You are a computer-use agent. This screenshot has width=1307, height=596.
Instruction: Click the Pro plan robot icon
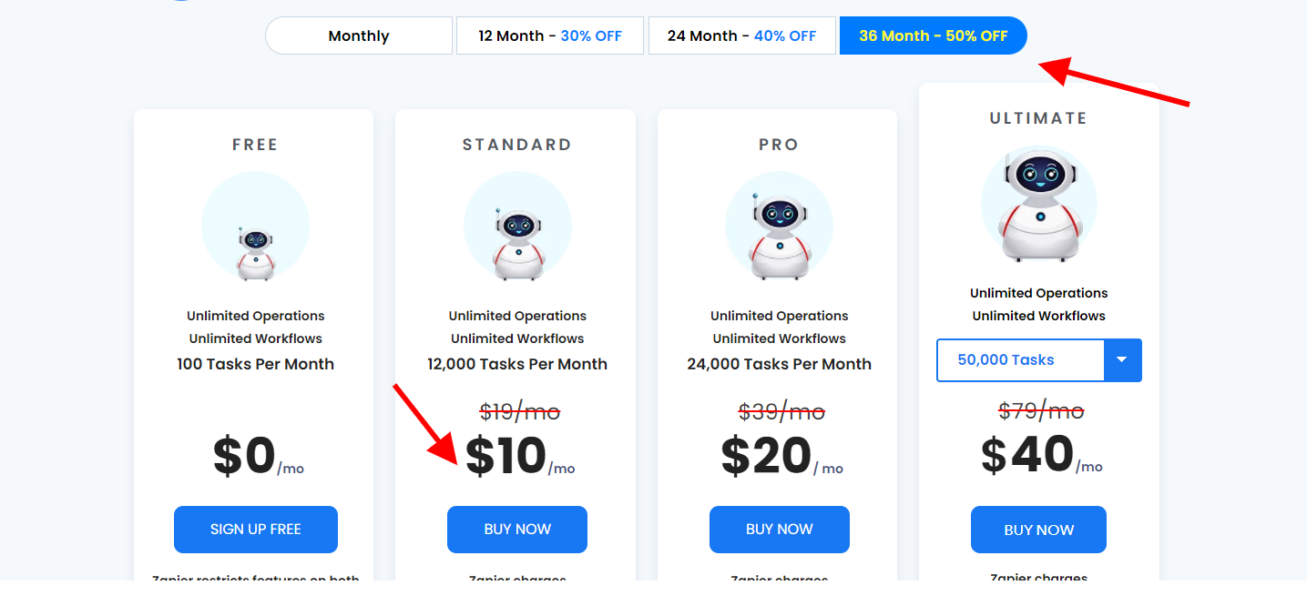coord(779,226)
